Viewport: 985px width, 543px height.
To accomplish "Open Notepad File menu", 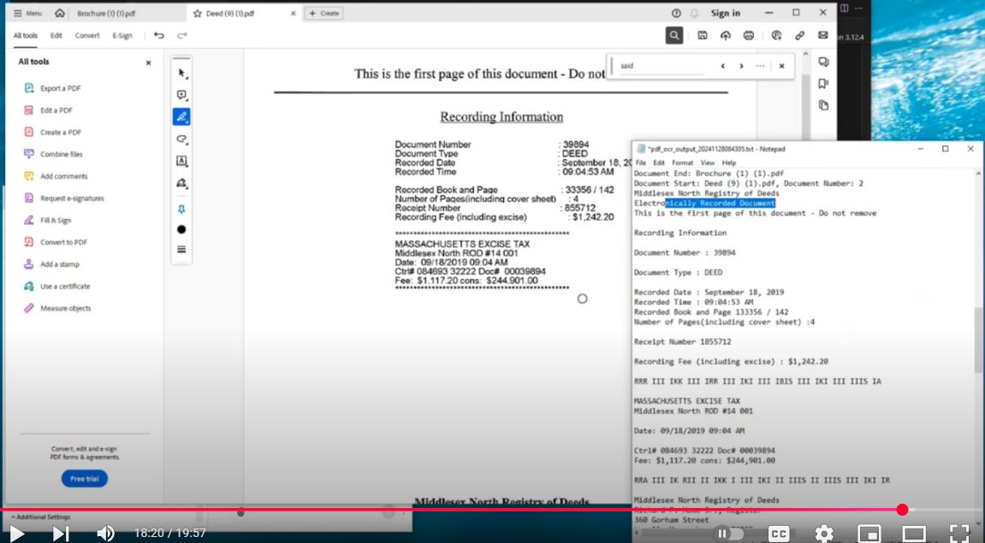I will click(x=641, y=162).
